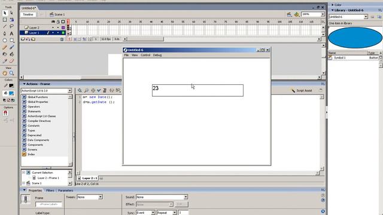Click the Auto format icon
Viewport: 383px width, 215px height.
pyautogui.click(x=105, y=90)
